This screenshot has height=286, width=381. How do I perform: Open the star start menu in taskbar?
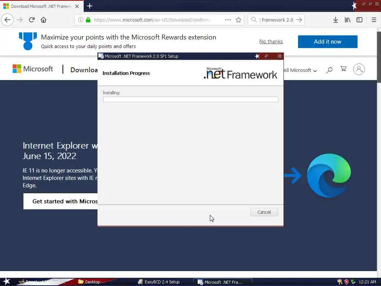coord(6,282)
